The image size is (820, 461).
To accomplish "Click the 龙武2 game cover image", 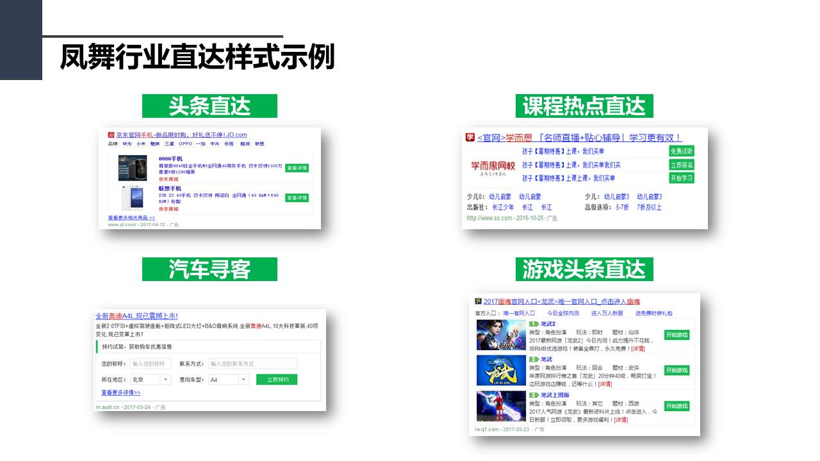I will point(501,335).
